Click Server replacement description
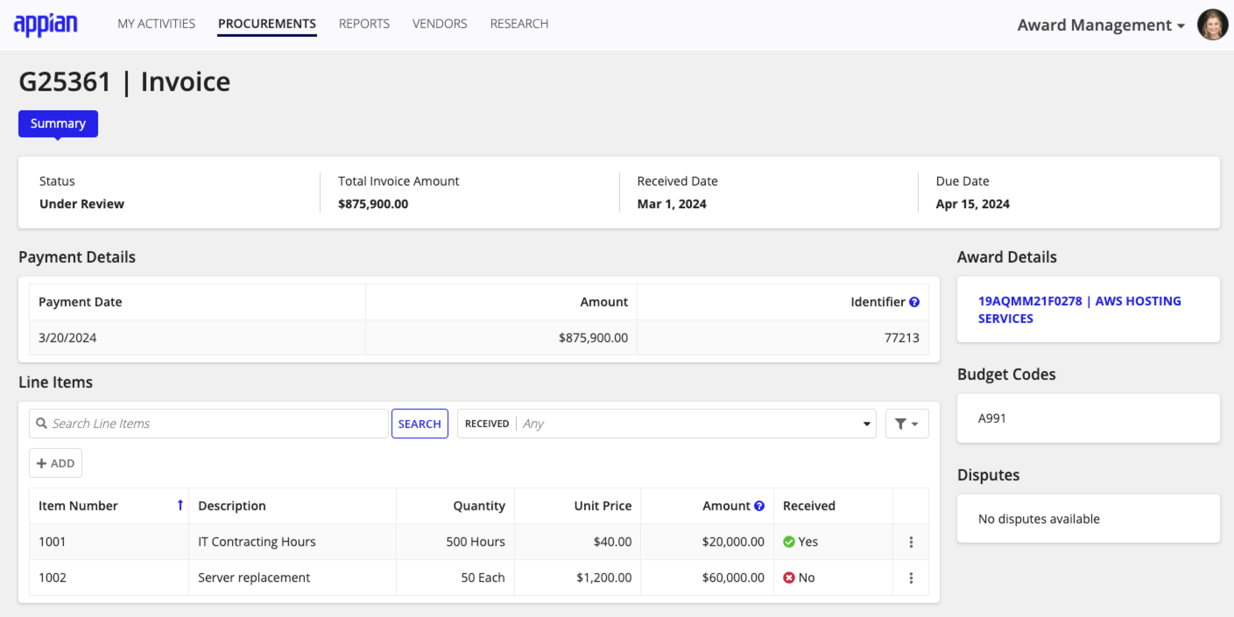The image size is (1234, 617). [x=254, y=578]
